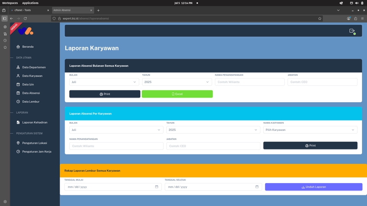Viewport: 367px width, 206px height.
Task: Close the Admin Absensi tab
Action: tap(91, 10)
